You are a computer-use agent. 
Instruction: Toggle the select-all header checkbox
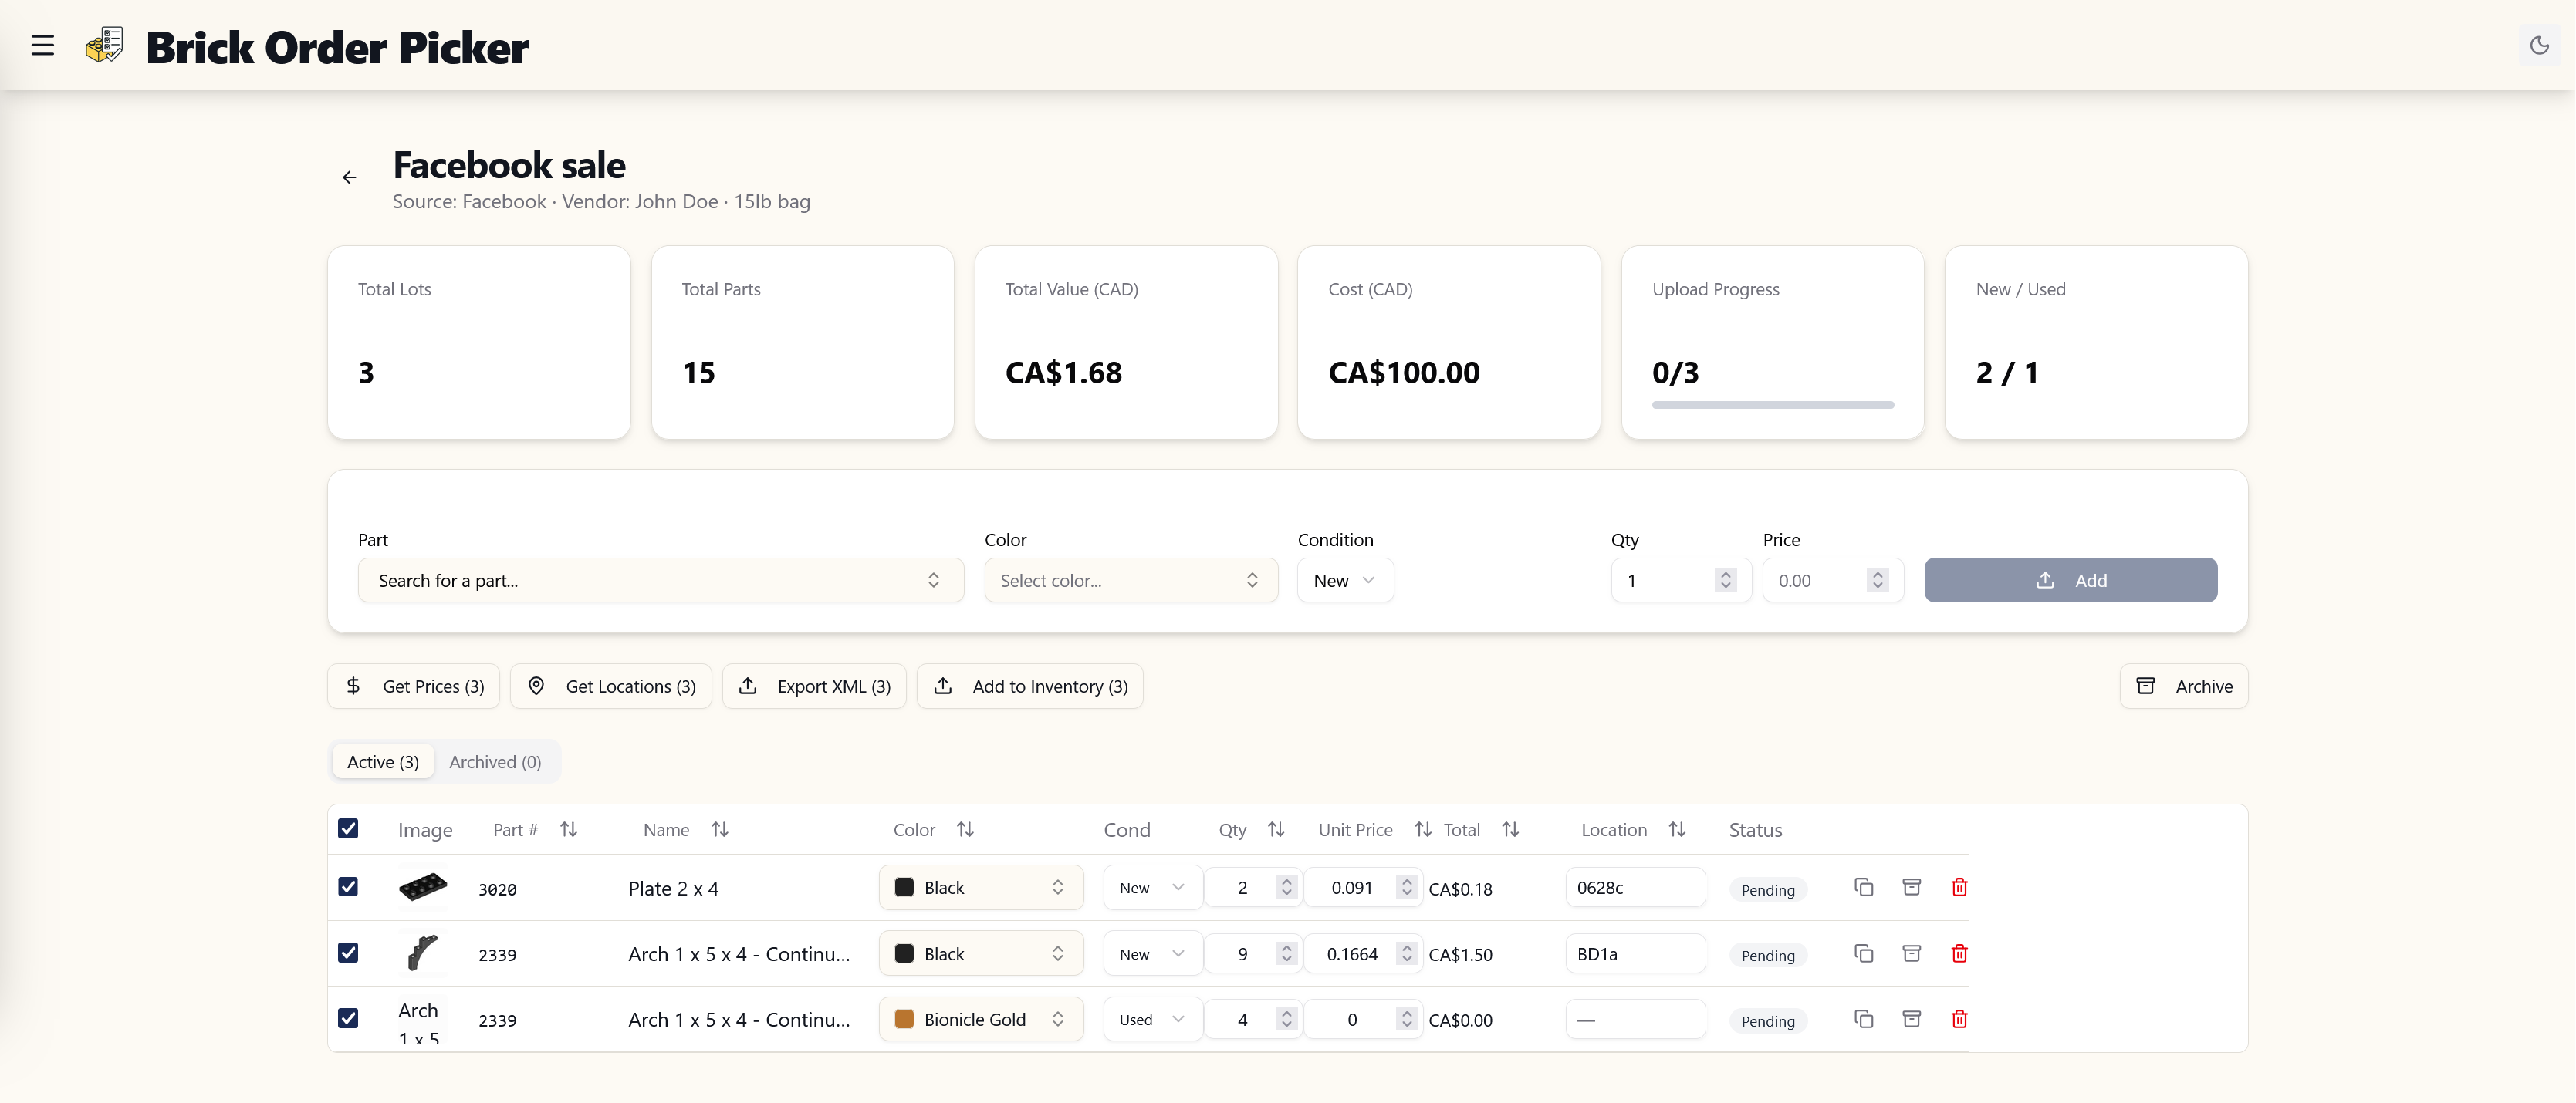pos(348,828)
